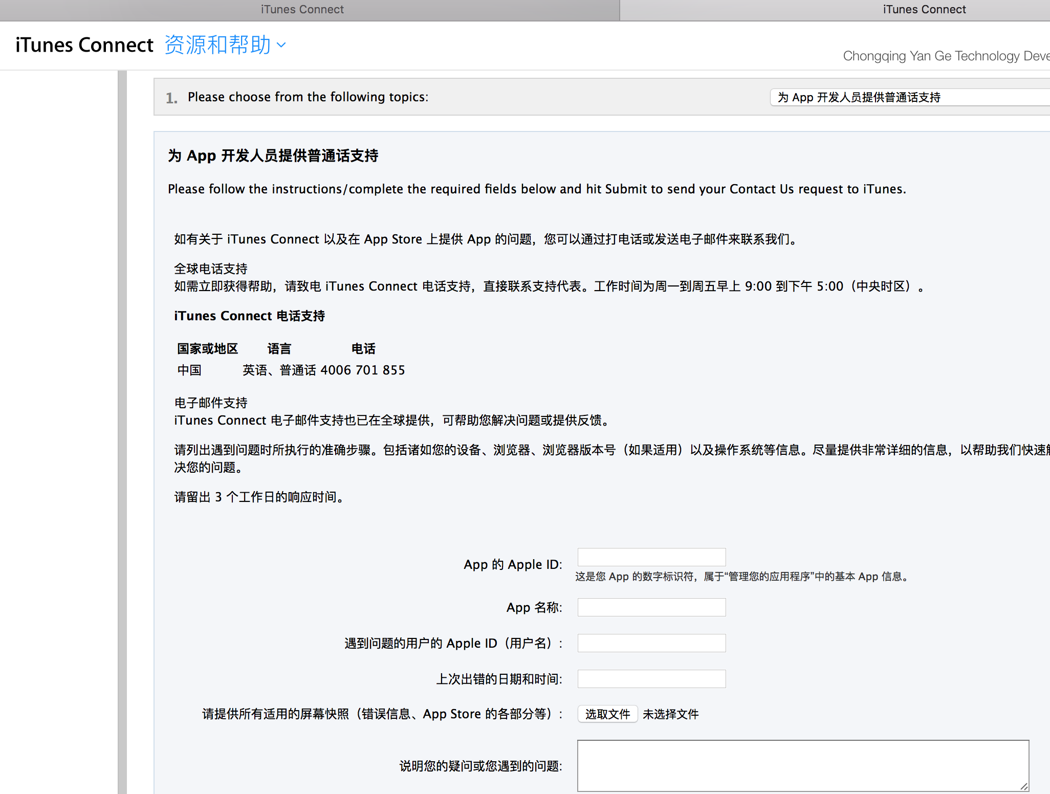
Task: Open the 资源和帮助 dropdown menu
Action: pos(225,45)
